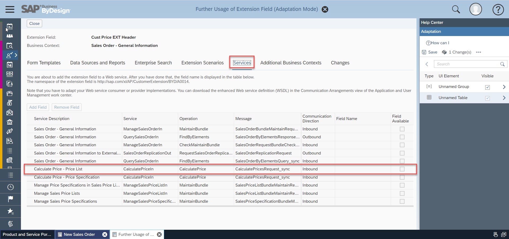This screenshot has height=239, width=509.
Task: Expand the Unnamed Table chevron
Action: 504,98
